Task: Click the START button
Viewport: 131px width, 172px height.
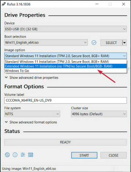Action: coord(84,155)
